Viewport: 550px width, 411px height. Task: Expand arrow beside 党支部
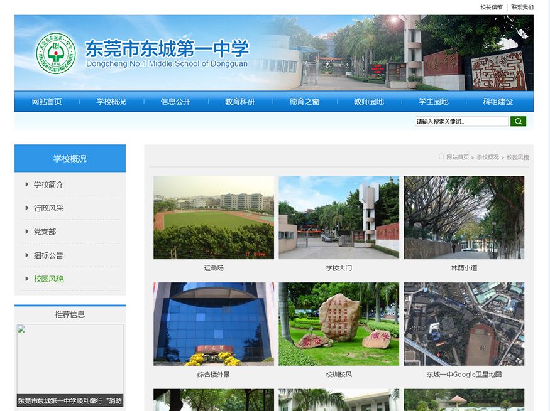point(26,232)
